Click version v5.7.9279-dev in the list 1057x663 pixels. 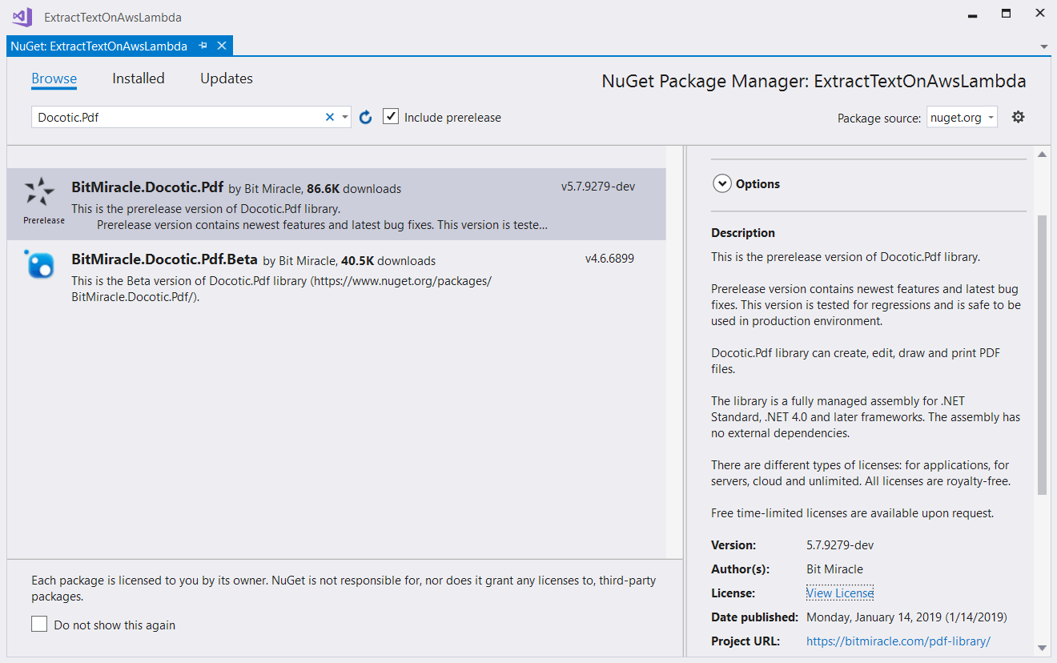point(598,187)
